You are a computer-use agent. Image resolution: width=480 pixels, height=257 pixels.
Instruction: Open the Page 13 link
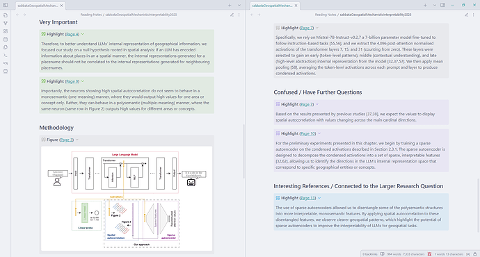coord(307,198)
